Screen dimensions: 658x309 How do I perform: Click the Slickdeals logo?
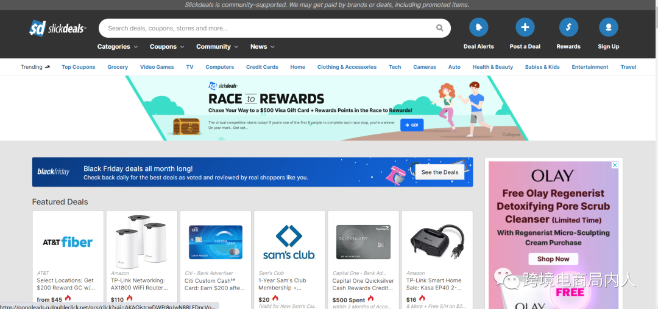(57, 29)
